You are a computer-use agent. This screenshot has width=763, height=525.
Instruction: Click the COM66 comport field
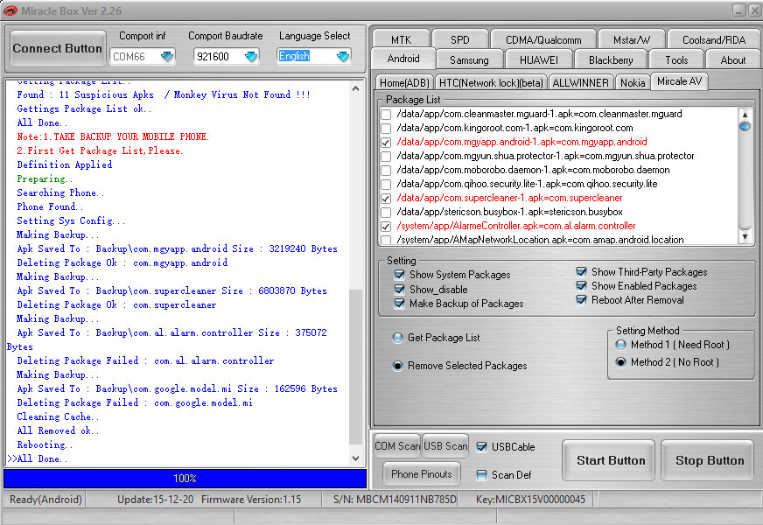pos(136,57)
